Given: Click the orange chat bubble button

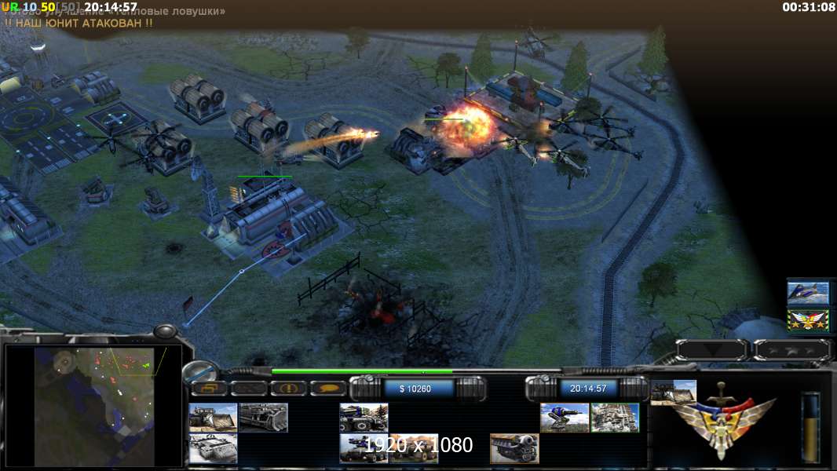Looking at the screenshot, I should pyautogui.click(x=328, y=389).
